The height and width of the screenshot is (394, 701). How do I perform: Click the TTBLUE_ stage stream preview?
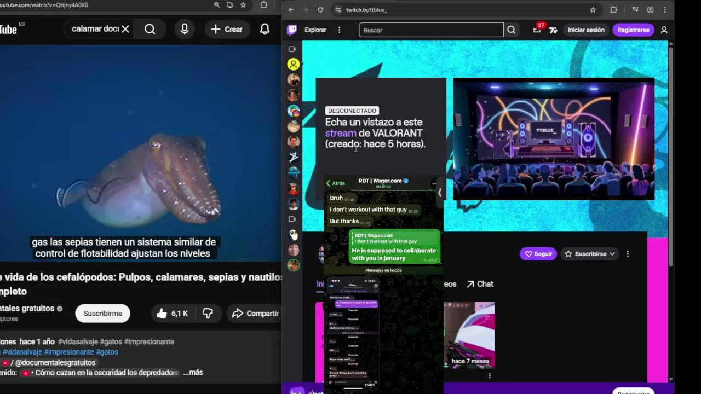[x=554, y=139]
